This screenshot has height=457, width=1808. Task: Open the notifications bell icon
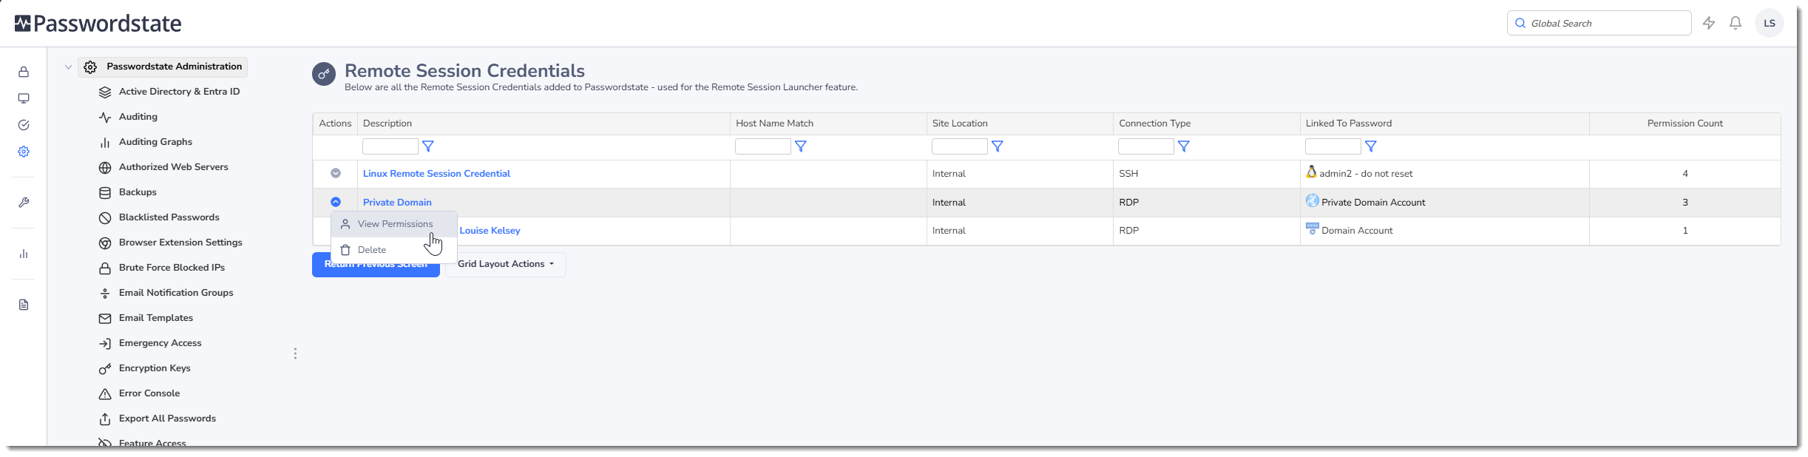pos(1736,23)
